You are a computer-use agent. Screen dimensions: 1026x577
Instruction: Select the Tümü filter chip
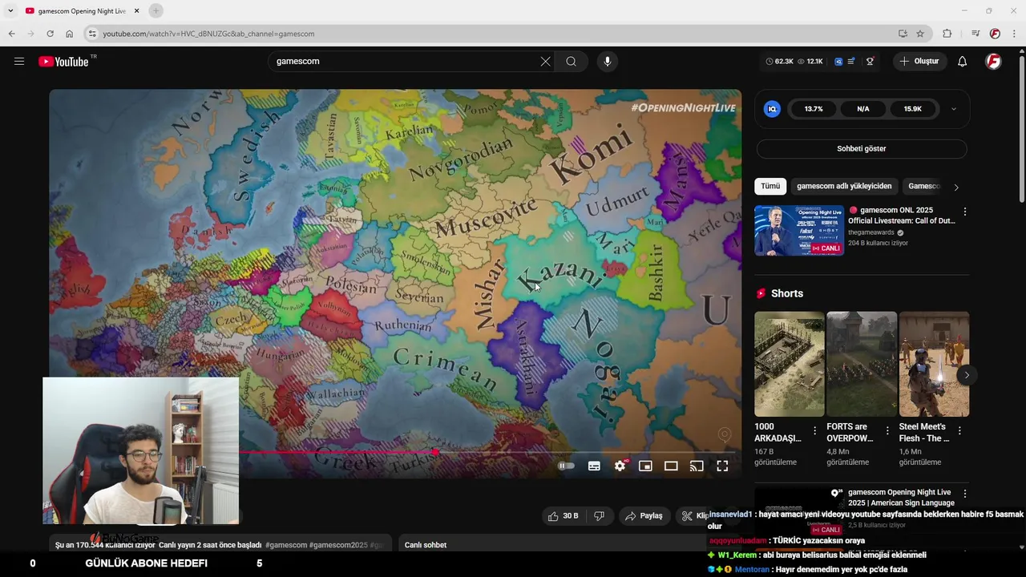[x=770, y=186]
